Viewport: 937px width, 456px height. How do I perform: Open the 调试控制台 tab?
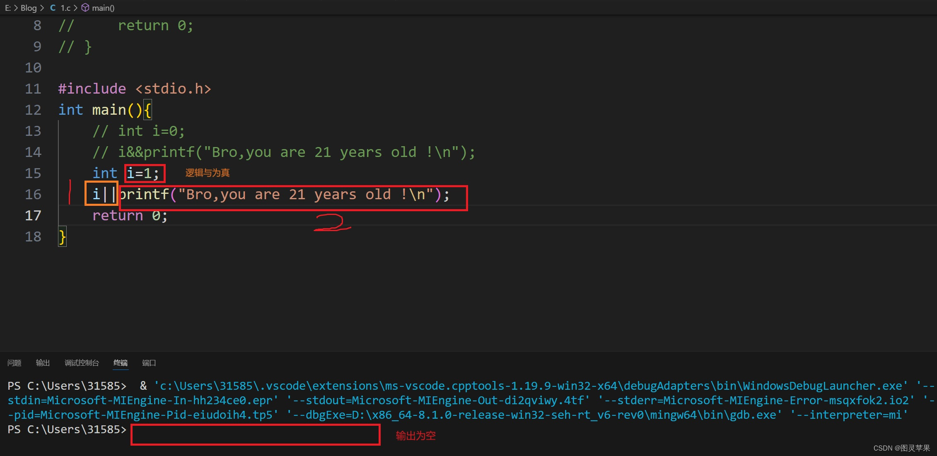point(82,363)
